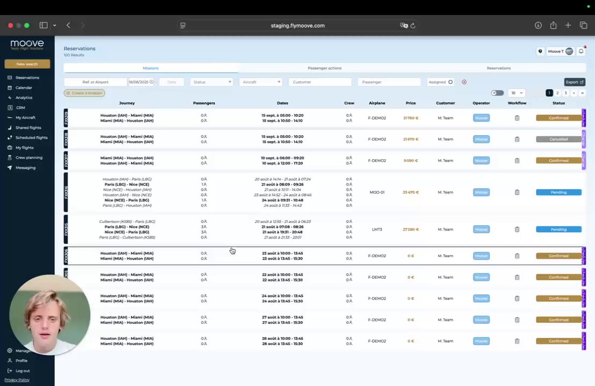Toggle the Safari sidebar icon

click(x=43, y=25)
